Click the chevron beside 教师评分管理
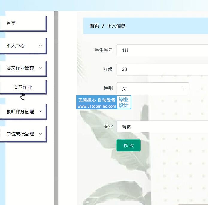 click(40, 111)
